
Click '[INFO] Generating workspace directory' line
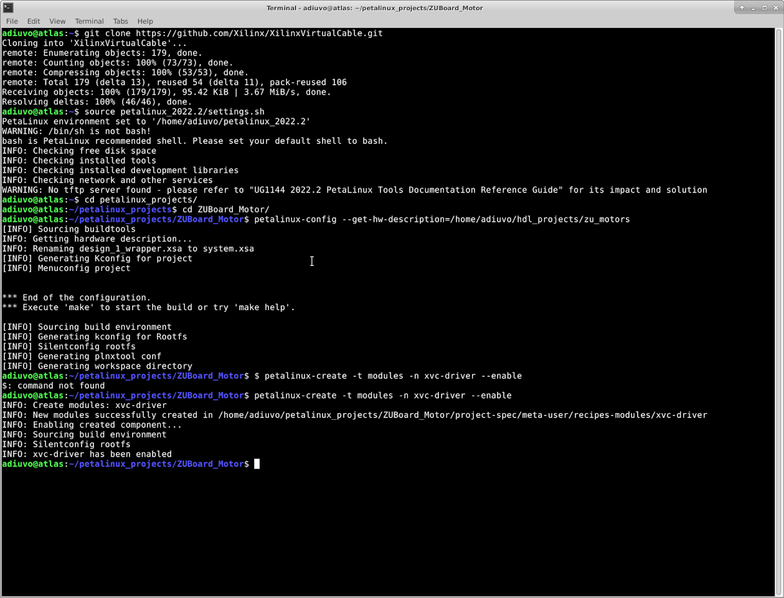[97, 366]
